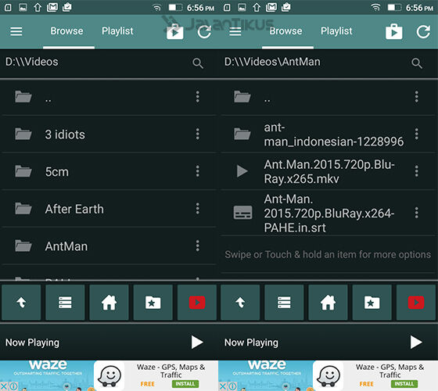This screenshot has width=438, height=391.
Task: Tap Now Playing play button on right
Action: 416,343
